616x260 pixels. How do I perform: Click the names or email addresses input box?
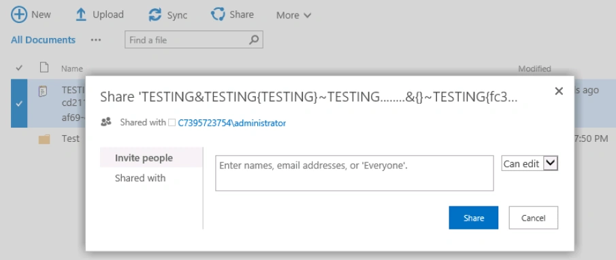tap(355, 173)
